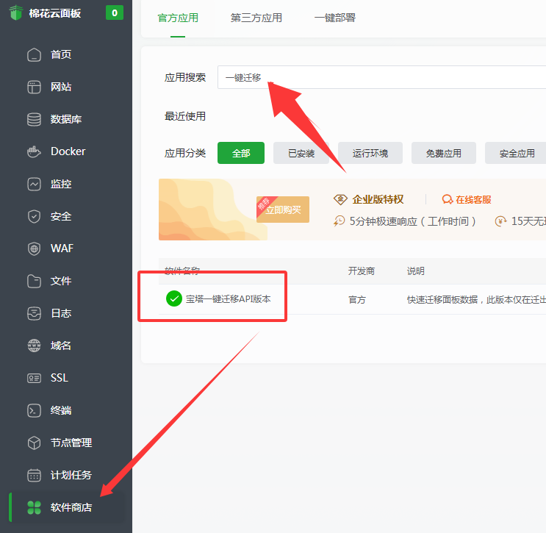
Task: Filter apps by 免费应用 category
Action: (x=443, y=153)
